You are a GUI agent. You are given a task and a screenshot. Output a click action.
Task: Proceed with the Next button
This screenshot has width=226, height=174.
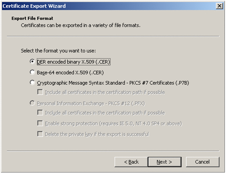[x=164, y=162]
